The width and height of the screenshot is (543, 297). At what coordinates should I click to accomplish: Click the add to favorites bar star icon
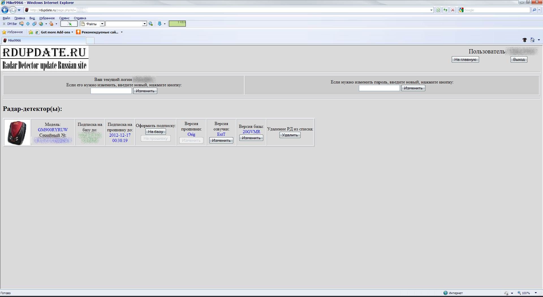31,32
